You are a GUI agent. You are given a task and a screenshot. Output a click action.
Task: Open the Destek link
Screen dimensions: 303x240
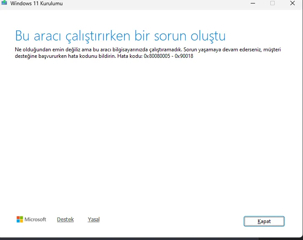(x=65, y=220)
